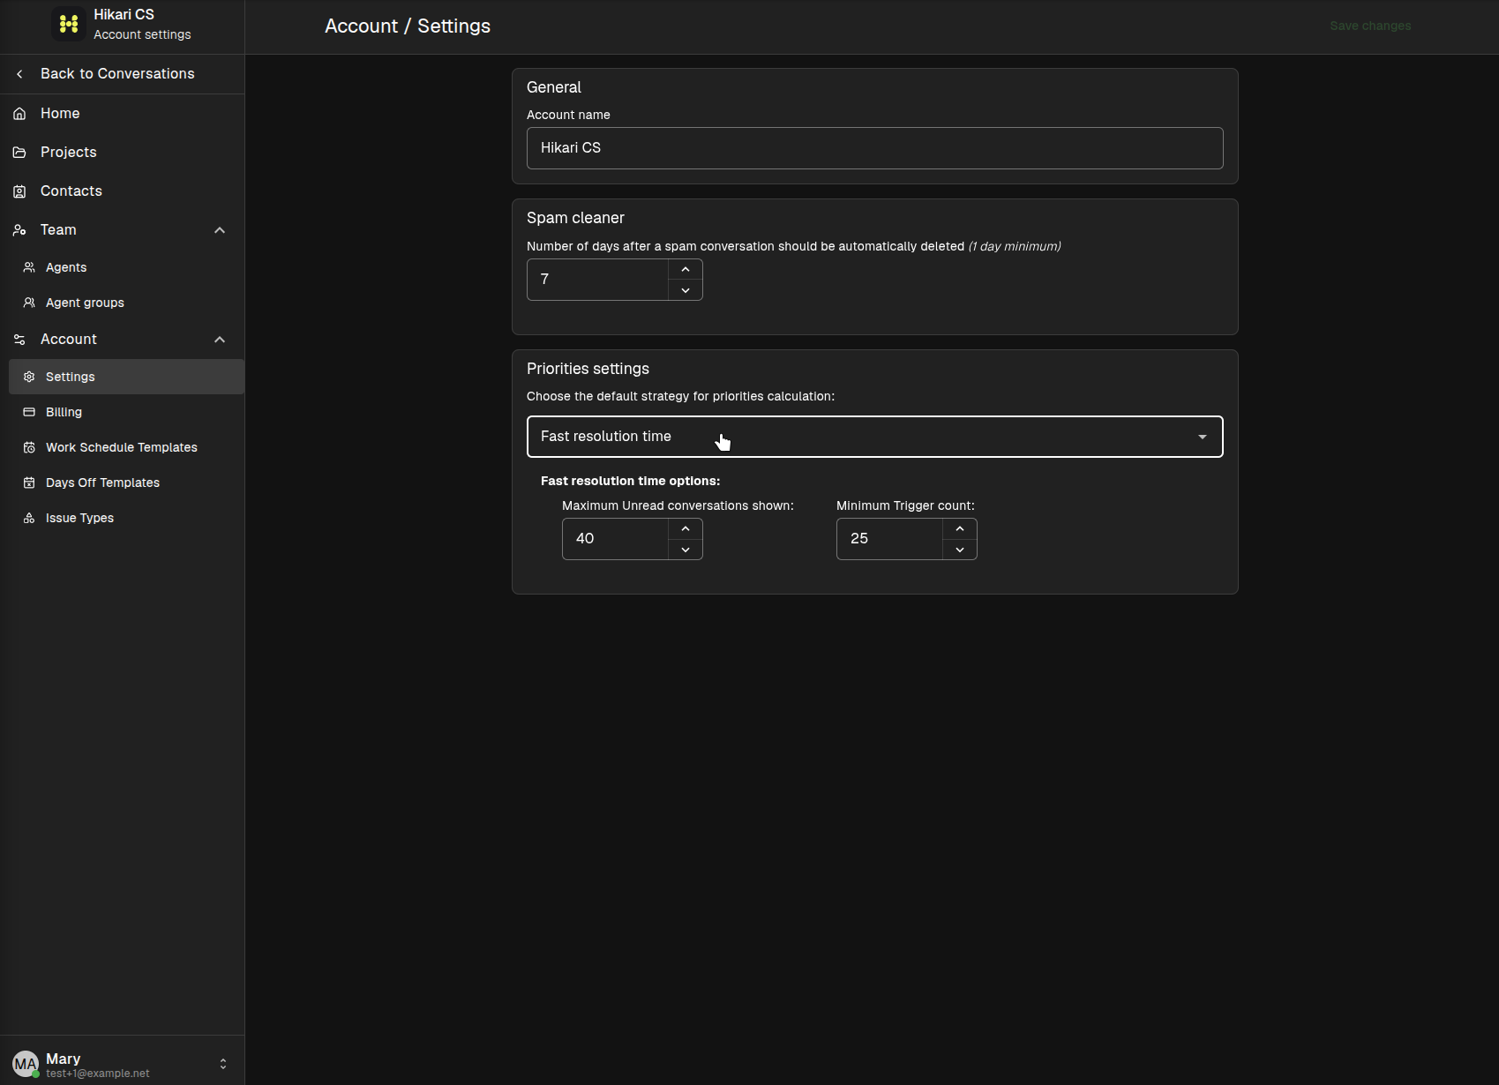Click the dropdown arrow of Fast resolution time
The height and width of the screenshot is (1085, 1499).
(x=1202, y=437)
